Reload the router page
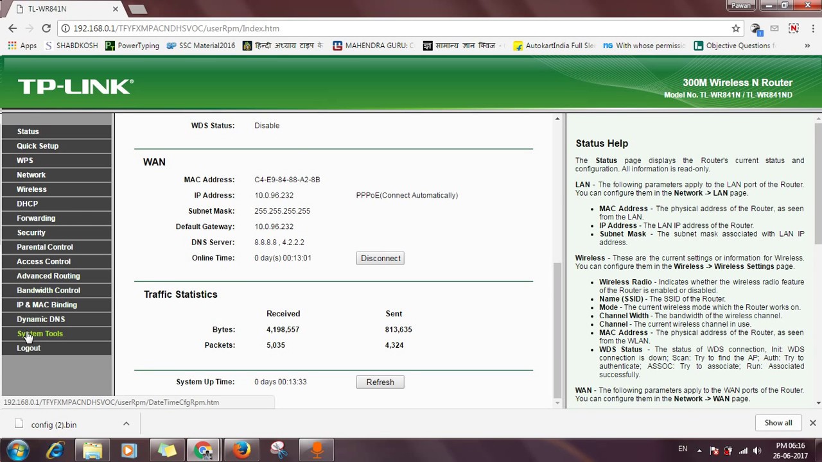The height and width of the screenshot is (462, 822). pyautogui.click(x=46, y=28)
